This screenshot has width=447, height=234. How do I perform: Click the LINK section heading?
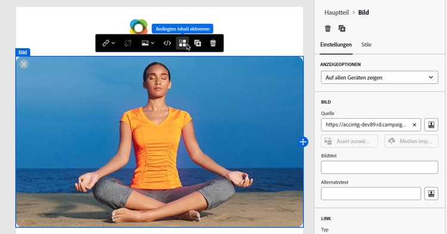[326, 219]
